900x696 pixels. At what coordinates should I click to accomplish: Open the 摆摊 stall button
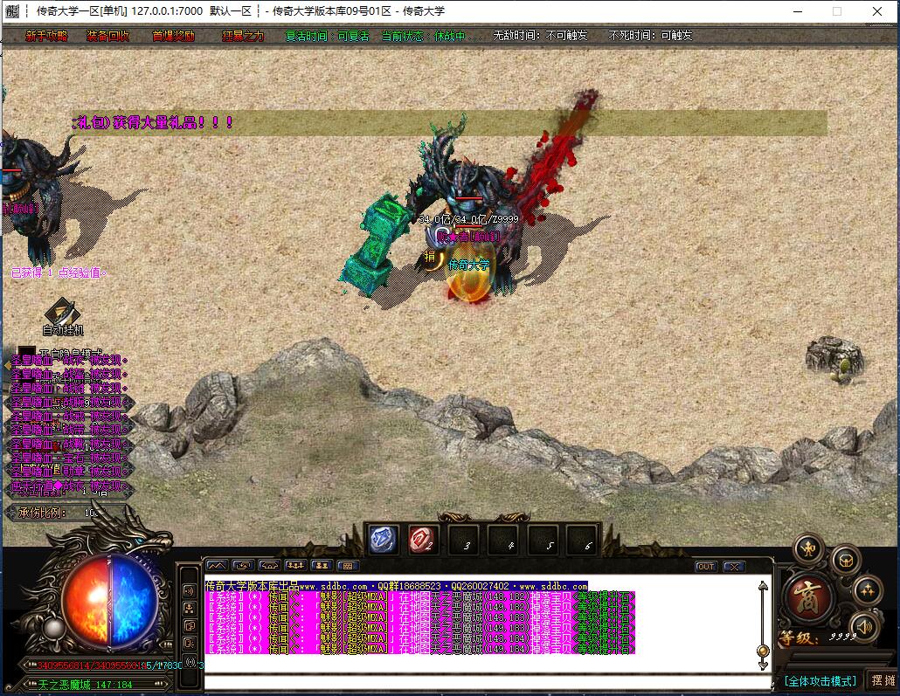coord(883,680)
